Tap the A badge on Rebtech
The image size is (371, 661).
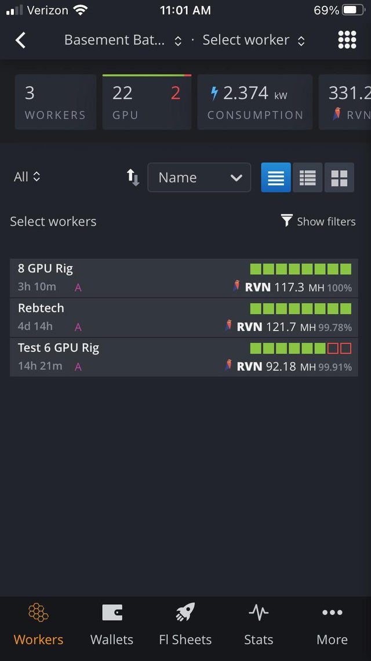[x=78, y=327]
